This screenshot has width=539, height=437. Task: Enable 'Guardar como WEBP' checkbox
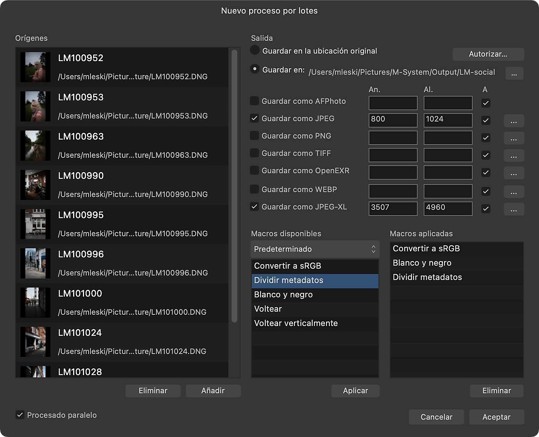pyautogui.click(x=254, y=189)
